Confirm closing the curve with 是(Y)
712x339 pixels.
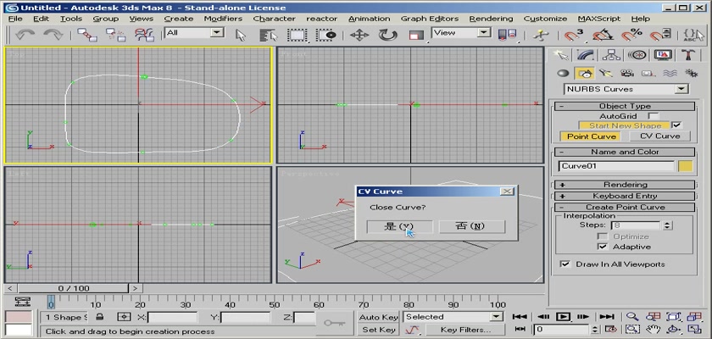(x=399, y=226)
